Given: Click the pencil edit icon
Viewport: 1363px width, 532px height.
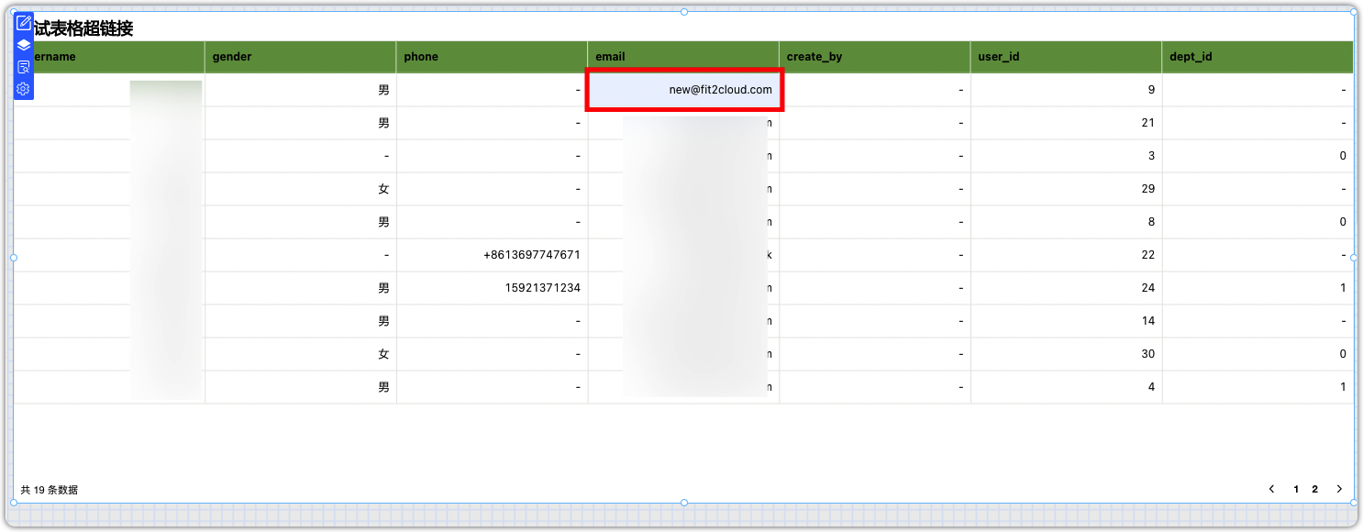Looking at the screenshot, I should (24, 23).
